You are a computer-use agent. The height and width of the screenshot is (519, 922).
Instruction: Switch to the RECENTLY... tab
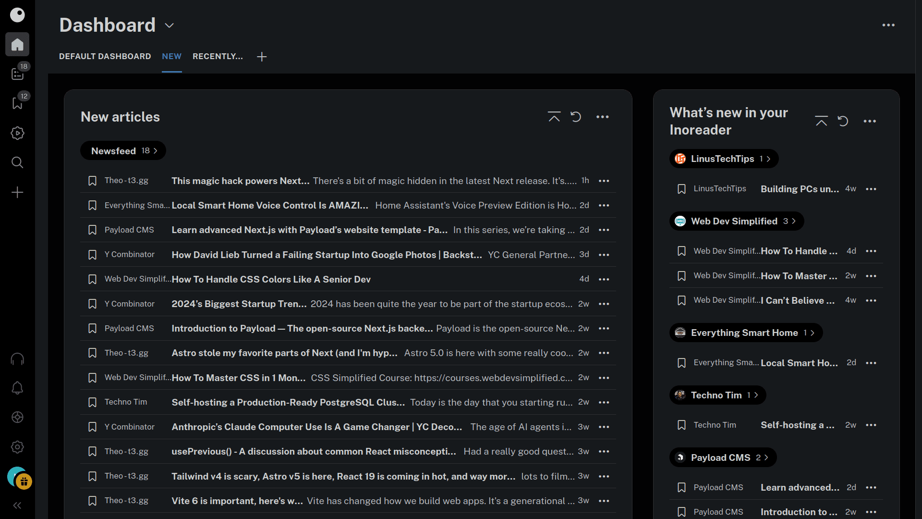click(x=218, y=56)
